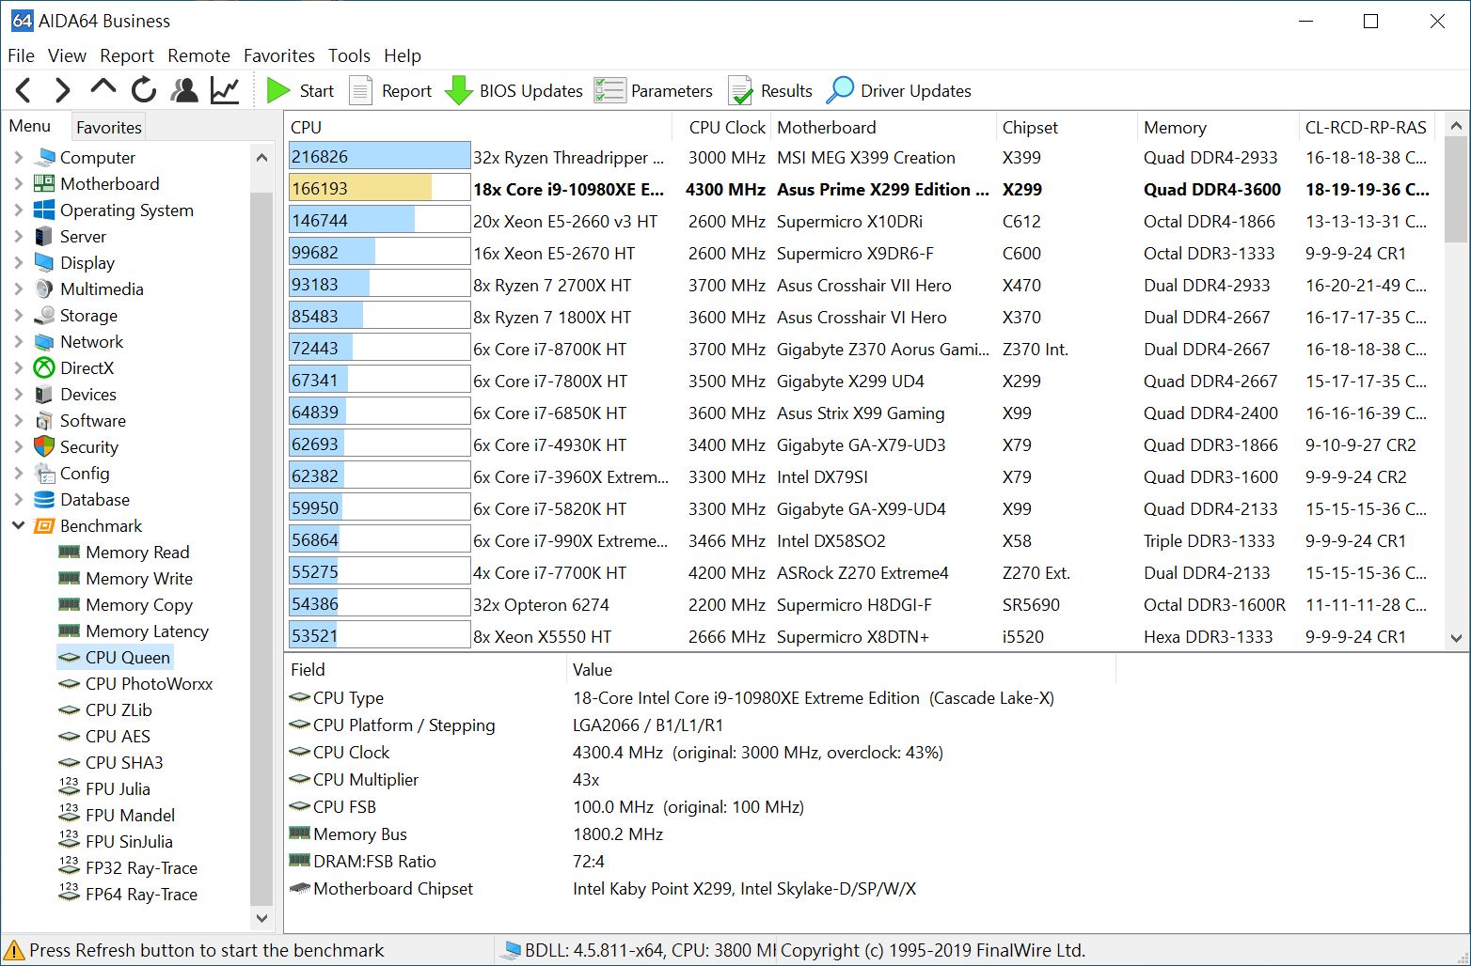This screenshot has height=966, width=1471.
Task: Select the Computer icon in the tree
Action: click(44, 157)
